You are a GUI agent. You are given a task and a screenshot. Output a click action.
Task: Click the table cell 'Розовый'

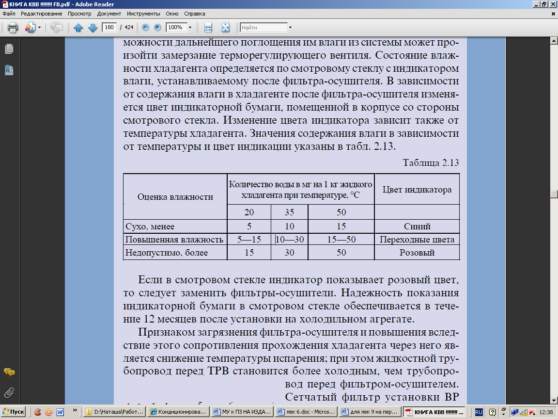coord(417,252)
